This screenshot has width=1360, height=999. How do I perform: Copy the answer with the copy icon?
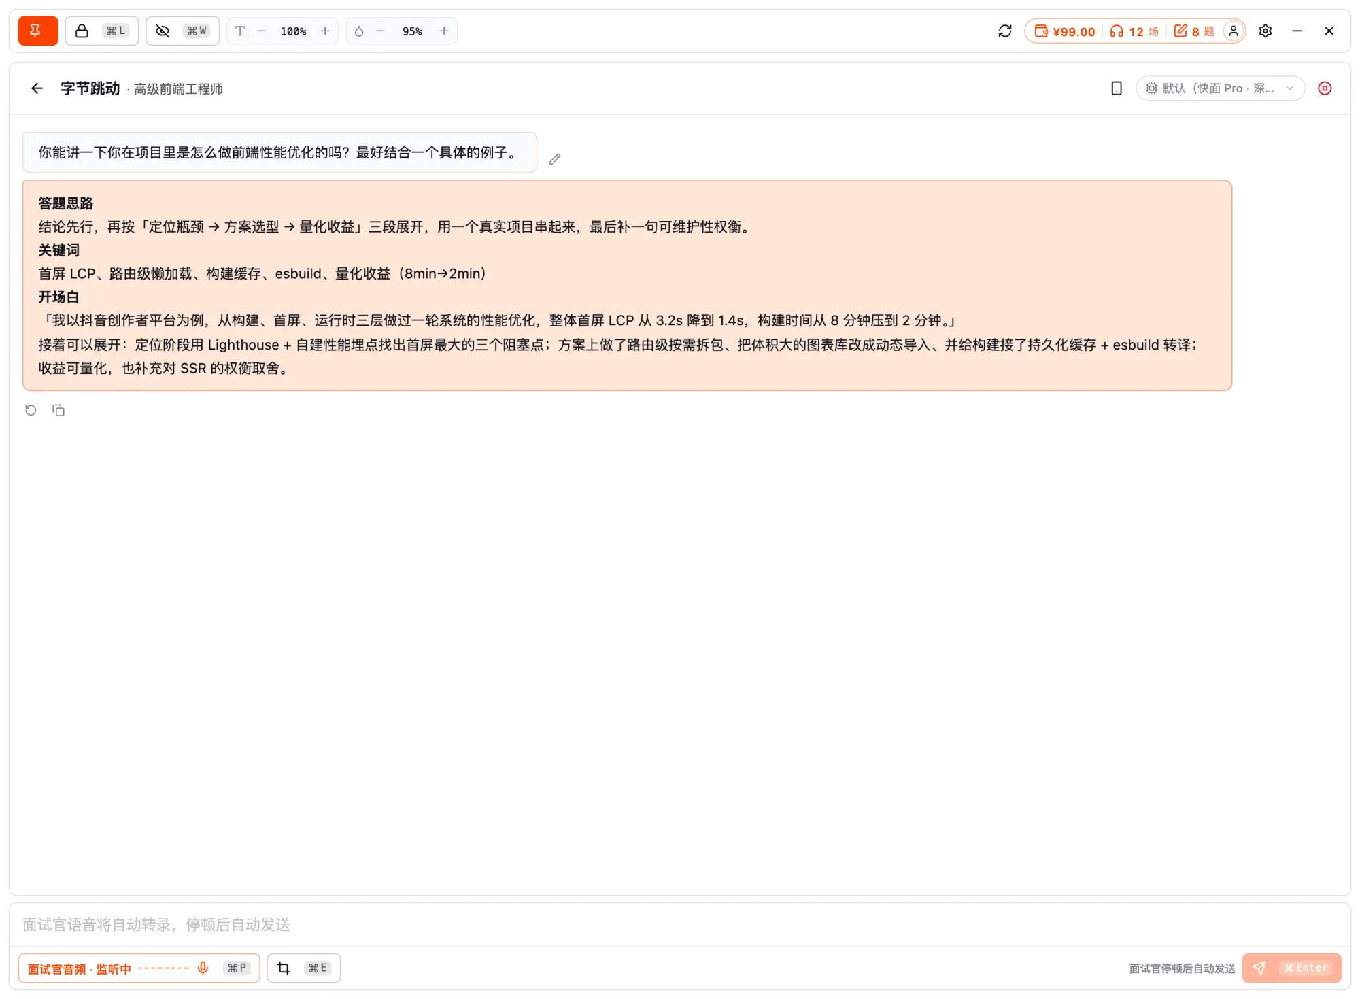tap(58, 410)
